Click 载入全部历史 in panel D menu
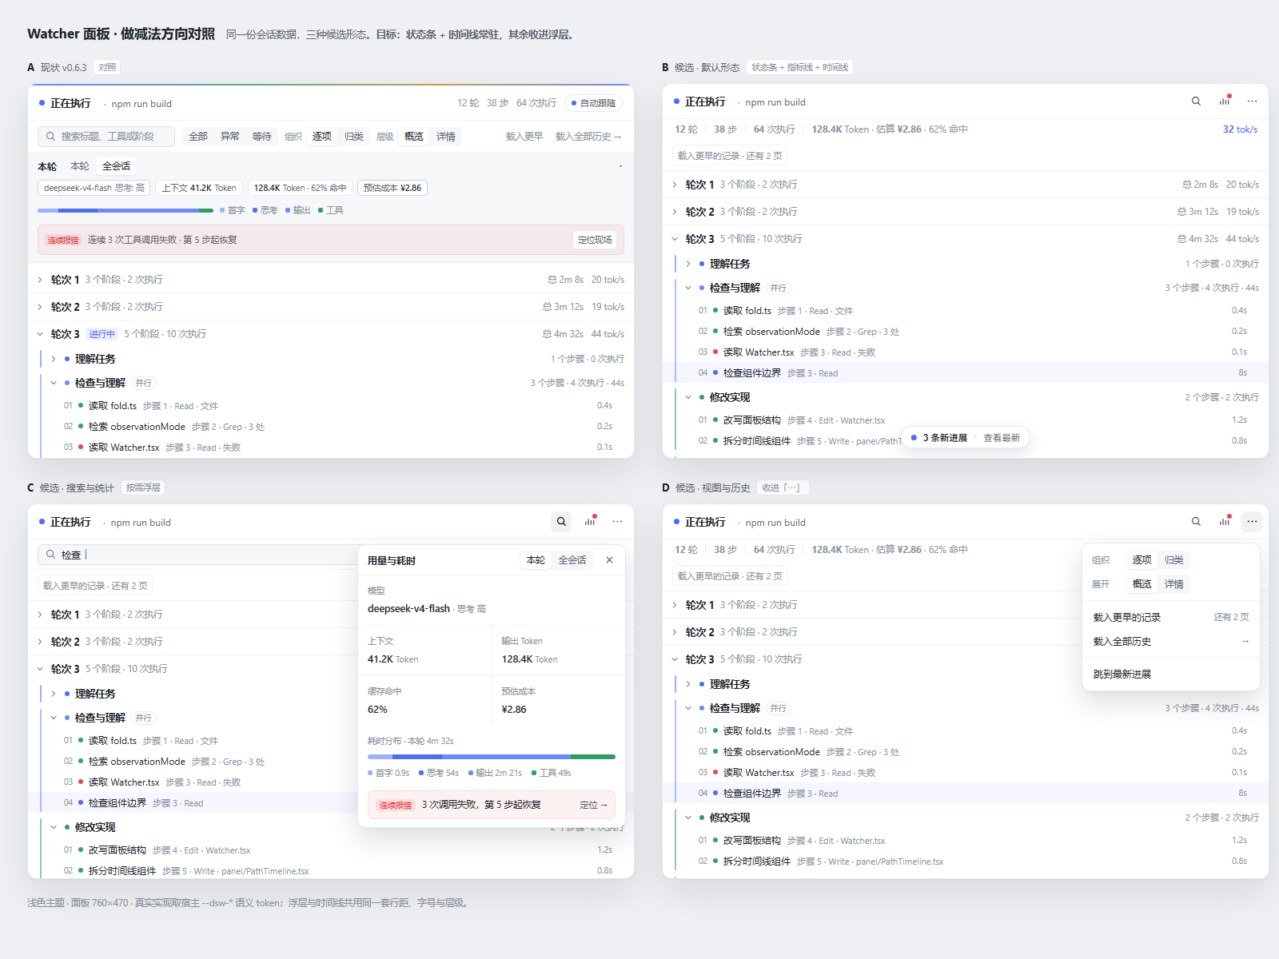Viewport: 1279px width, 959px height. pos(1171,642)
